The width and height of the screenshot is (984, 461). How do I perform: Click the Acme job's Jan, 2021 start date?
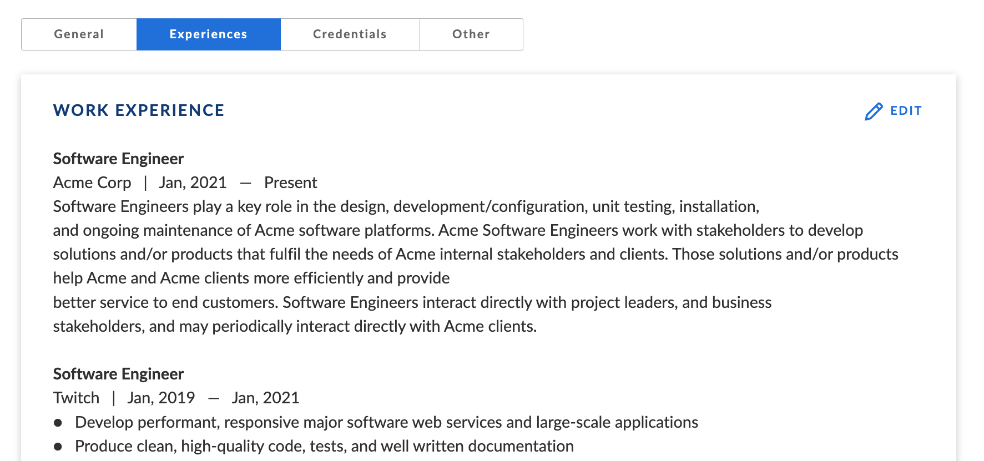coord(193,183)
